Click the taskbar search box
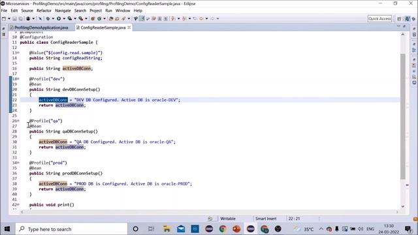 [x=71, y=229]
